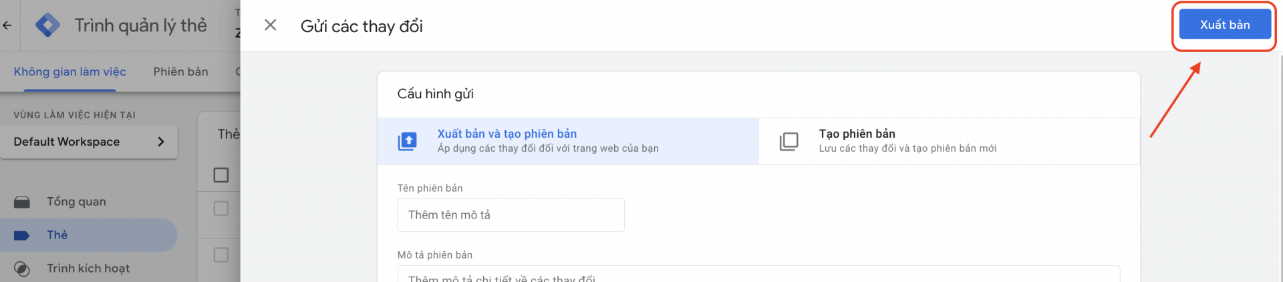
Task: Click the Google Tag Manager logo
Action: click(x=47, y=25)
